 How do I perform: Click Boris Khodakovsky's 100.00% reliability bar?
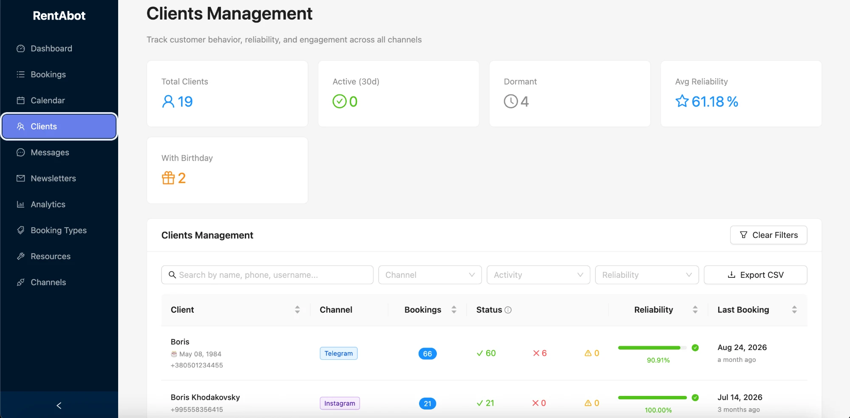click(652, 398)
